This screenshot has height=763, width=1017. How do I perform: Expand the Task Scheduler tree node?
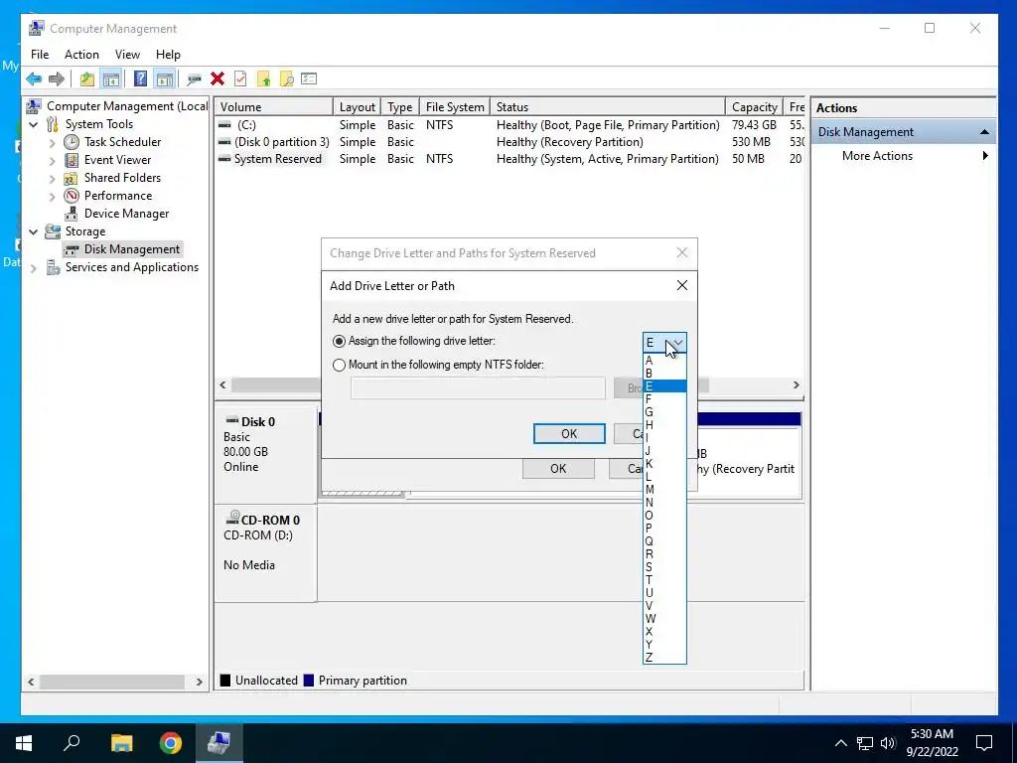click(53, 143)
